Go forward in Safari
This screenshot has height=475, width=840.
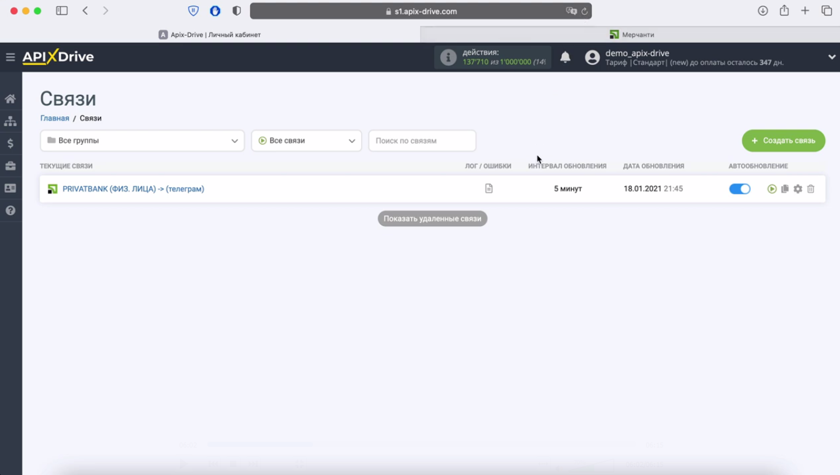pyautogui.click(x=105, y=11)
